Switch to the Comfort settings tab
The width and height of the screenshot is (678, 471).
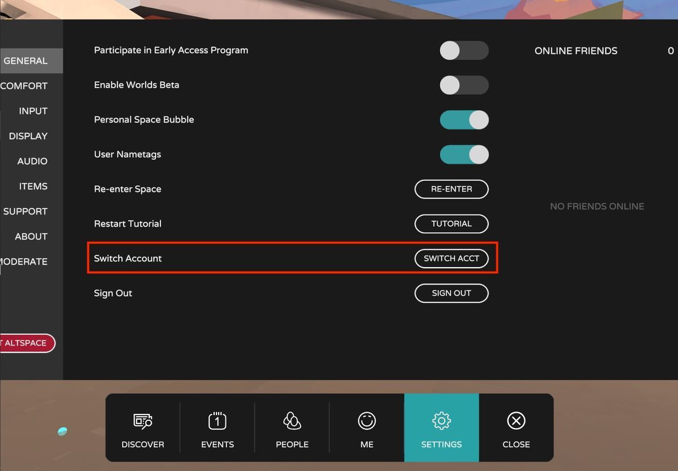coord(24,86)
